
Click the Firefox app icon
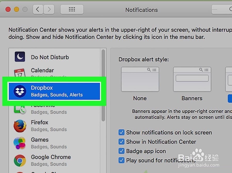[x=20, y=126]
